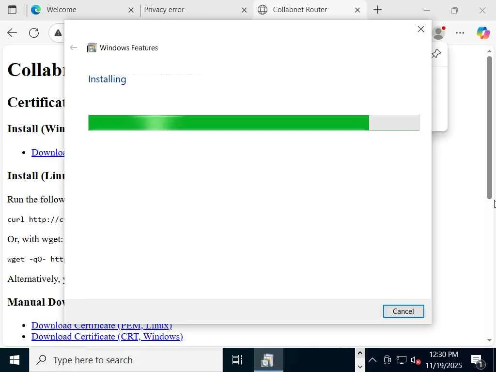The width and height of the screenshot is (496, 372).
Task: Click the Meet Now tray icon
Action: pyautogui.click(x=387, y=360)
